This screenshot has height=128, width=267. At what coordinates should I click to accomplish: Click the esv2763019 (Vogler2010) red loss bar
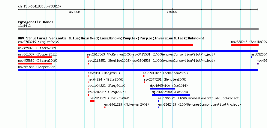105,45
